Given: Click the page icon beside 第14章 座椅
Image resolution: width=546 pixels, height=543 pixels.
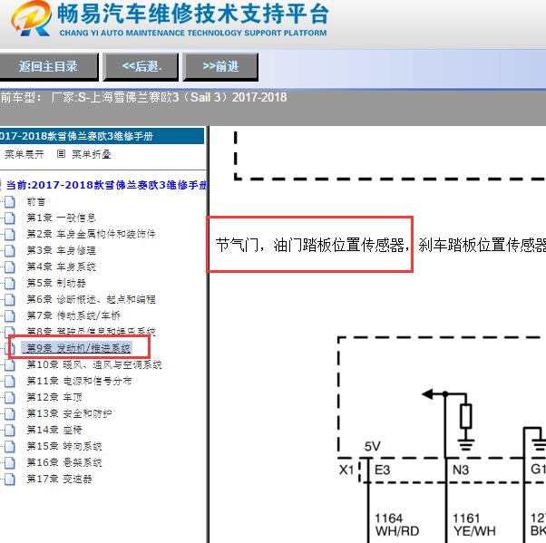Looking at the screenshot, I should [x=10, y=430].
